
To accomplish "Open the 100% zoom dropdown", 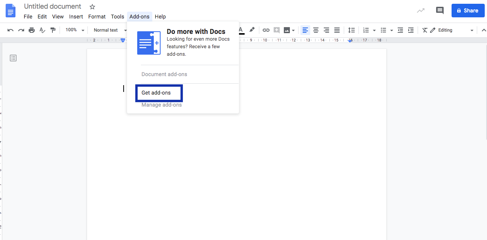I will 75,30.
